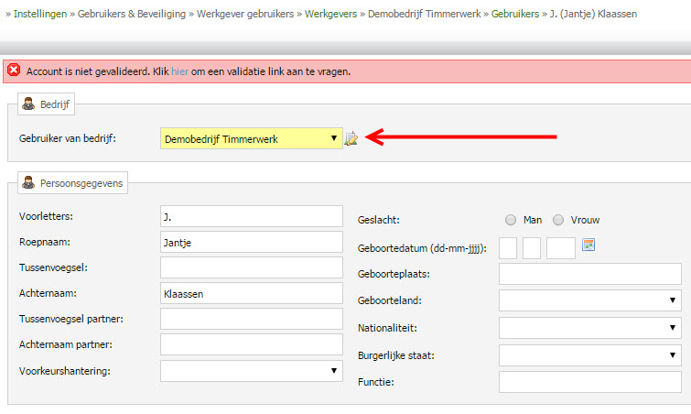Click J. (Jantje) Klaassen in the breadcrumb
Viewport: 691px width, 414px height.
[593, 14]
